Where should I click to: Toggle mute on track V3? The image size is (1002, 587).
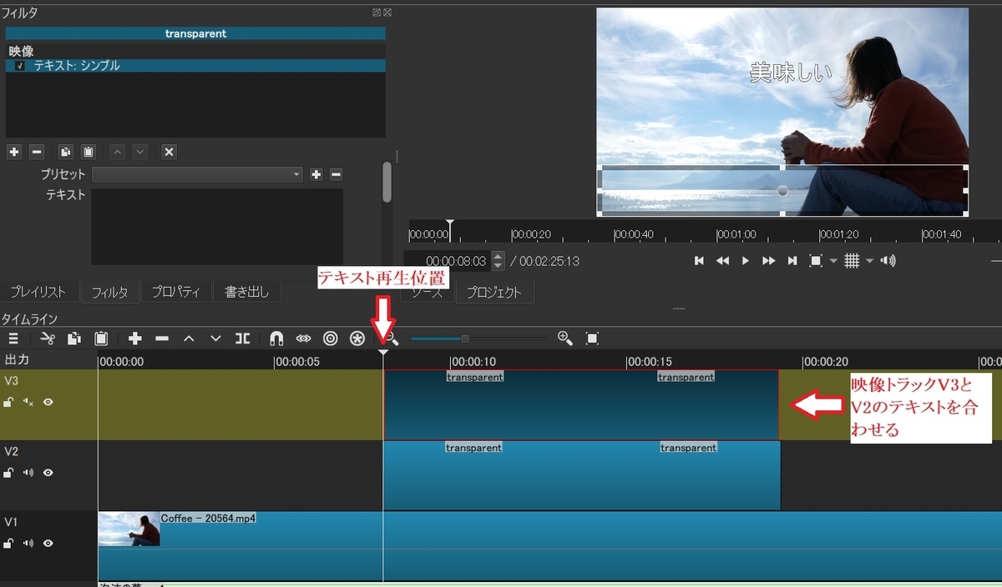point(28,402)
